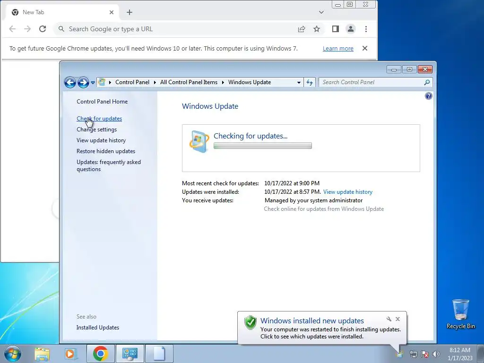
Task: Go forward with the Control Panel forward arrow
Action: pos(83,82)
